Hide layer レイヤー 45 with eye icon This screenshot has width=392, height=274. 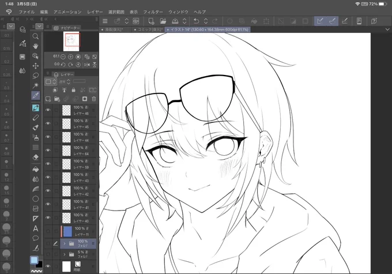tap(48, 123)
